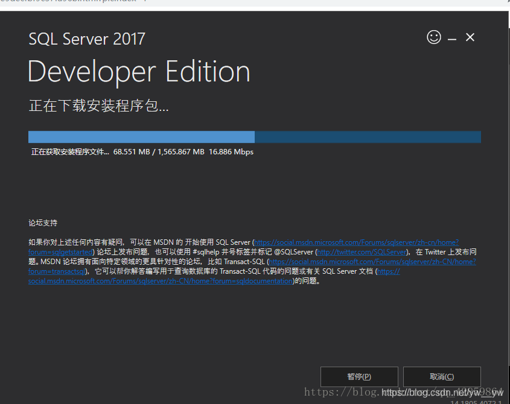Open the twitter.com/SQLServer link
Viewport: 510px width, 404px height.
(x=362, y=252)
